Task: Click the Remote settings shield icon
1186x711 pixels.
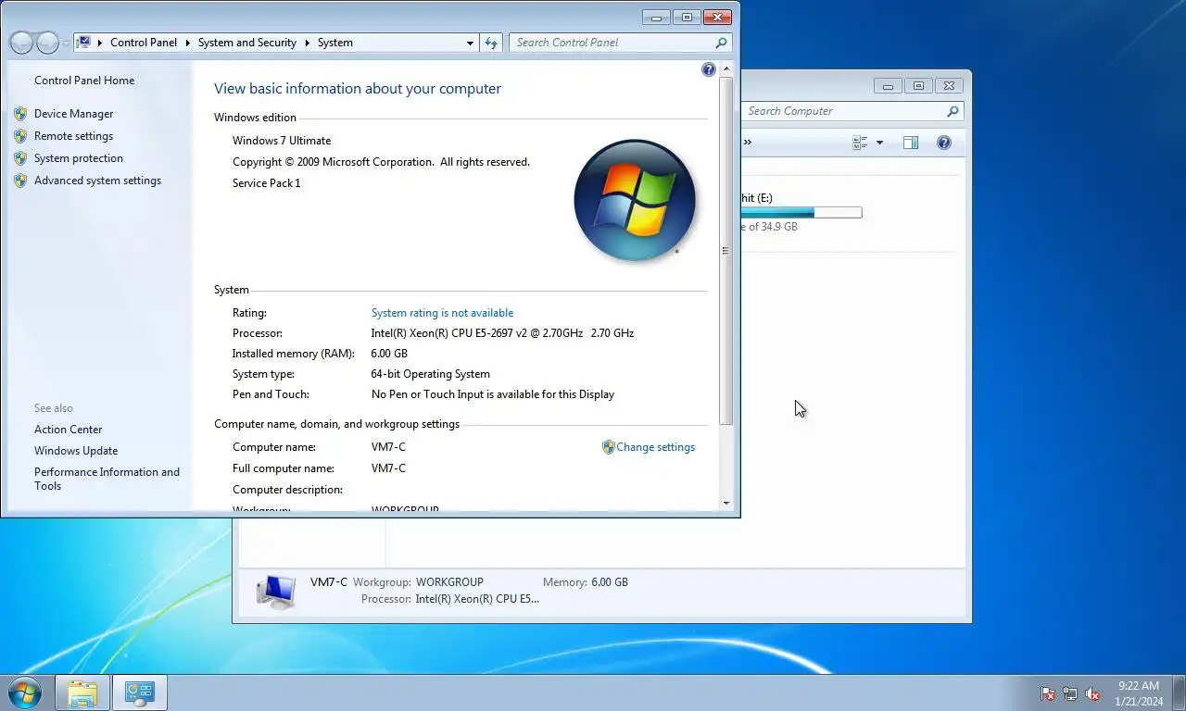Action: pos(20,136)
